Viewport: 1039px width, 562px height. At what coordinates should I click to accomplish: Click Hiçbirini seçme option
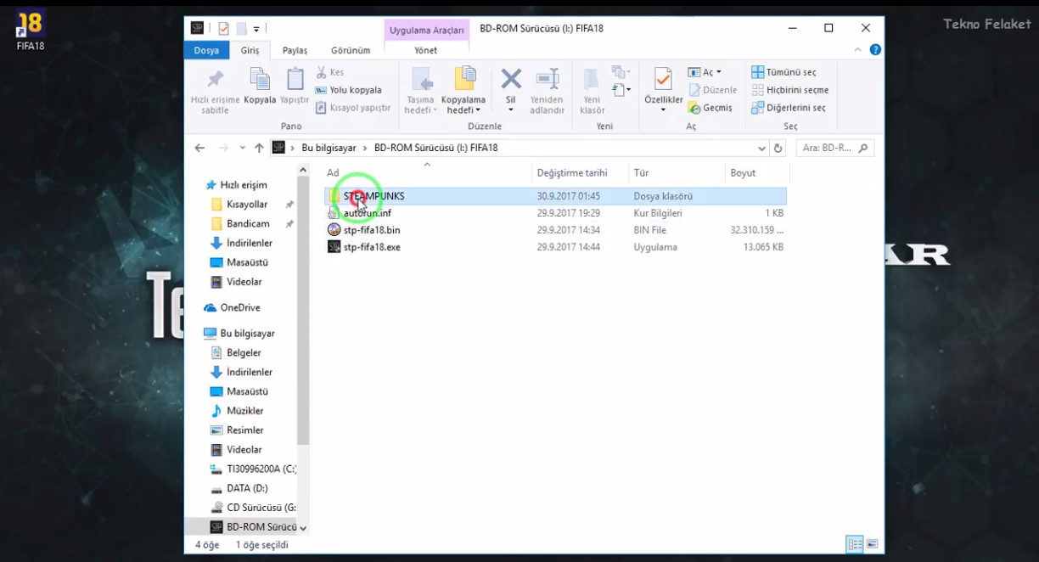[x=789, y=90]
